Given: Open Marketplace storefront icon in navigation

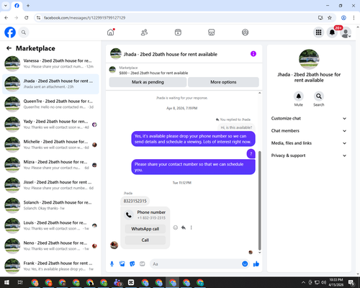Looking at the screenshot, I should pos(212,32).
